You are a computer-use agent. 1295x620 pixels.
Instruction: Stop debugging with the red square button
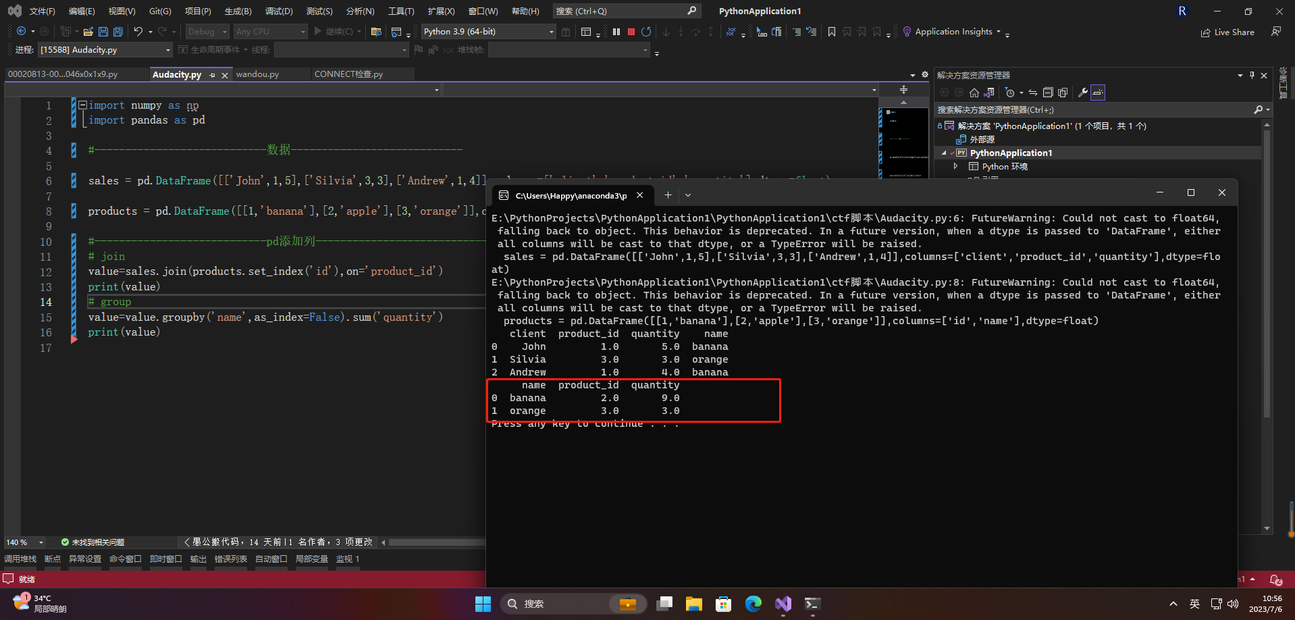point(631,32)
